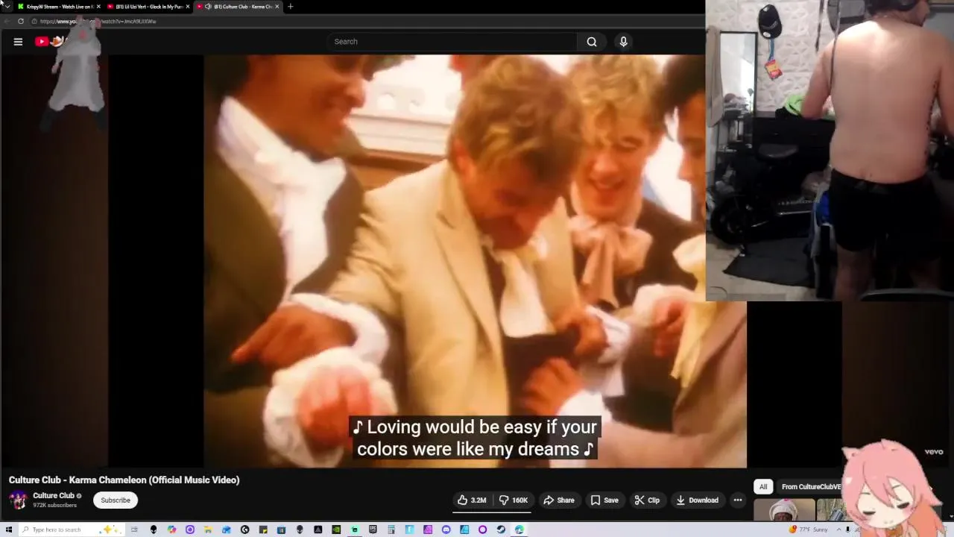This screenshot has width=954, height=537.
Task: Start voice search with microphone icon
Action: coord(624,42)
